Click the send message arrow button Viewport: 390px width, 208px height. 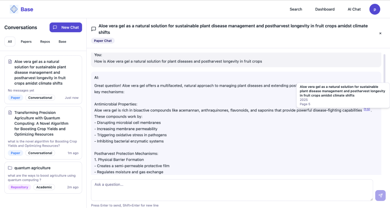click(380, 195)
